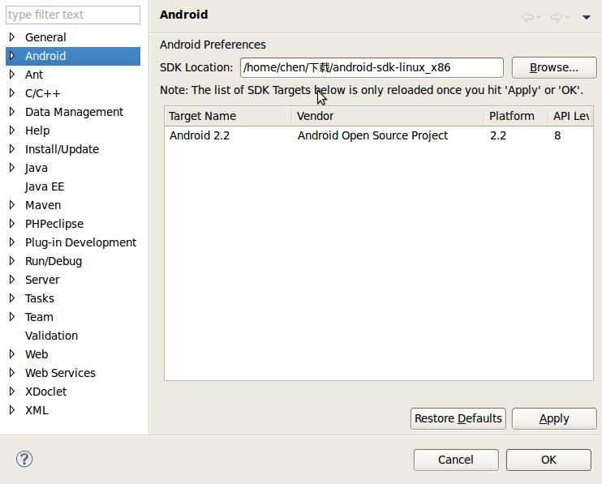Click the forward navigation arrow icon
This screenshot has width=602, height=484.
556,16
